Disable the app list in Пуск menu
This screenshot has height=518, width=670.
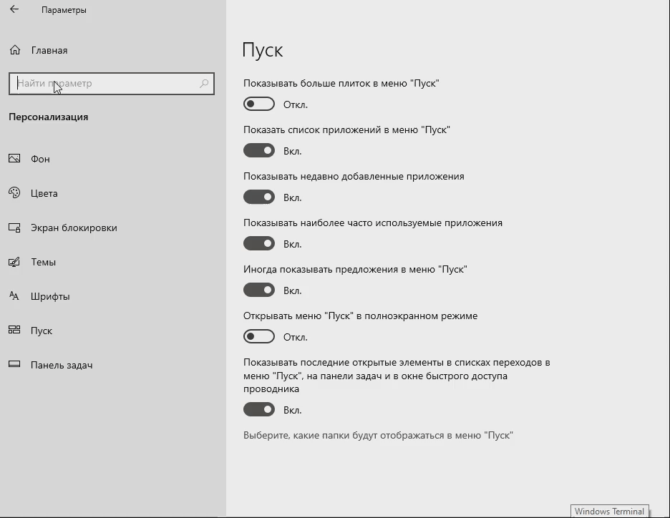pyautogui.click(x=259, y=150)
